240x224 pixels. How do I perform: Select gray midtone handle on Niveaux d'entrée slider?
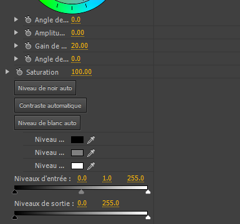81,192
